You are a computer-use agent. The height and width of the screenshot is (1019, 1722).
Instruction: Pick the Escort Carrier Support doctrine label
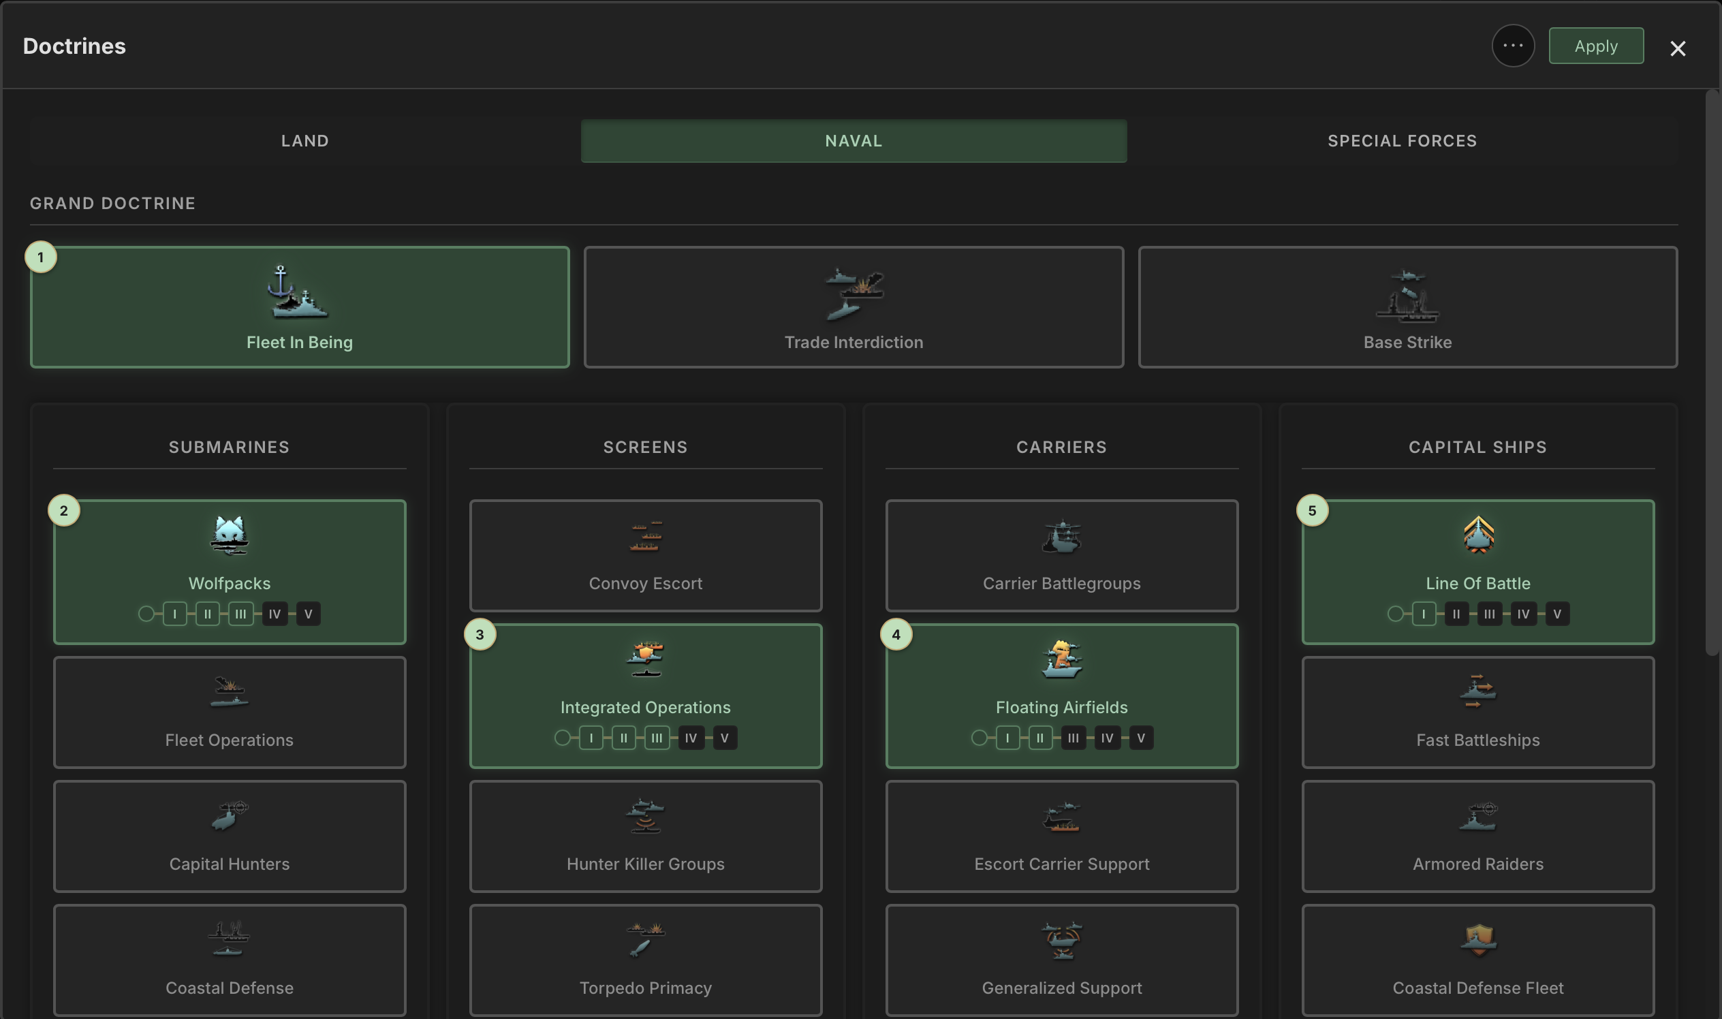[x=1061, y=864]
